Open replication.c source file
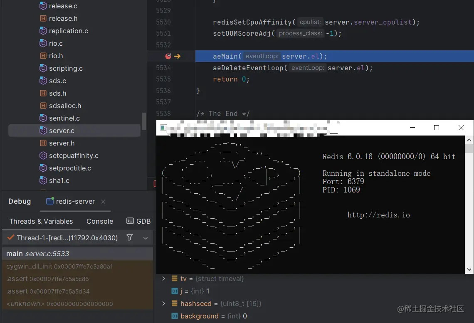The image size is (474, 323). pos(69,31)
